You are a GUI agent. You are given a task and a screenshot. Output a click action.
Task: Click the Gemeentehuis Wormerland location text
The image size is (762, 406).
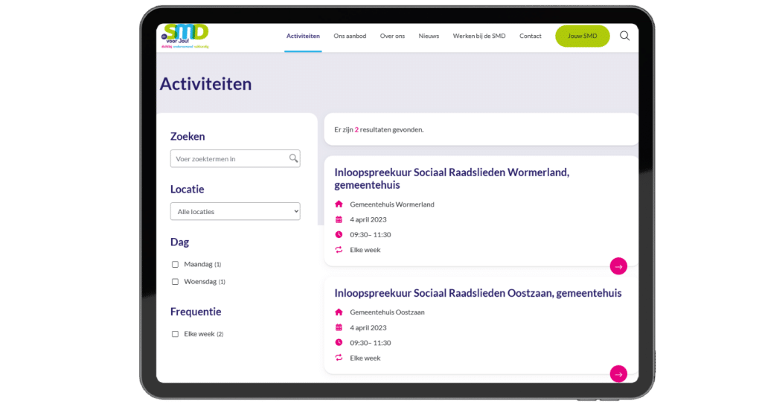(x=392, y=204)
